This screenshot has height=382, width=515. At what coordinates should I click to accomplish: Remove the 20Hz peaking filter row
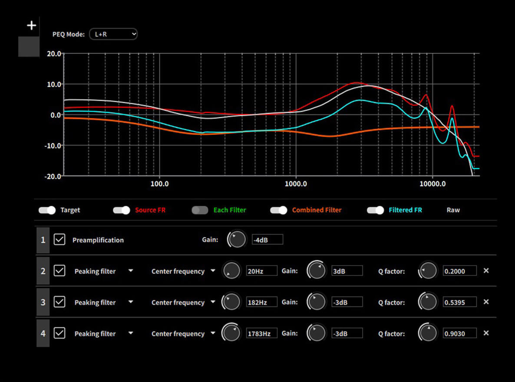click(x=486, y=270)
